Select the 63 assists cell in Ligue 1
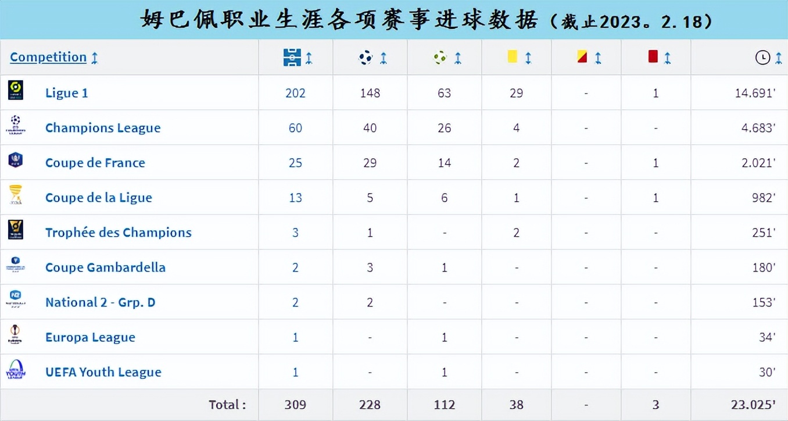The width and height of the screenshot is (788, 421). point(445,93)
